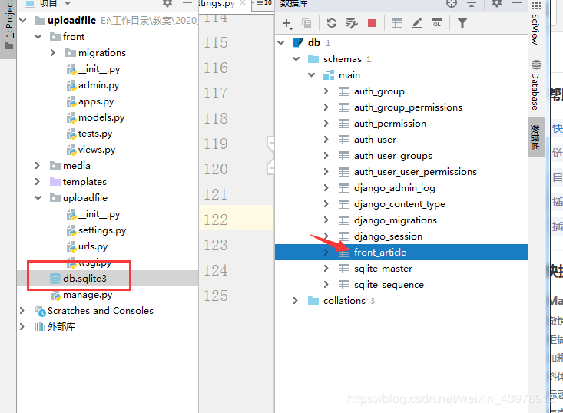Collapse the uploadfile project root
Screen dimensions: 563x413
tap(23, 21)
